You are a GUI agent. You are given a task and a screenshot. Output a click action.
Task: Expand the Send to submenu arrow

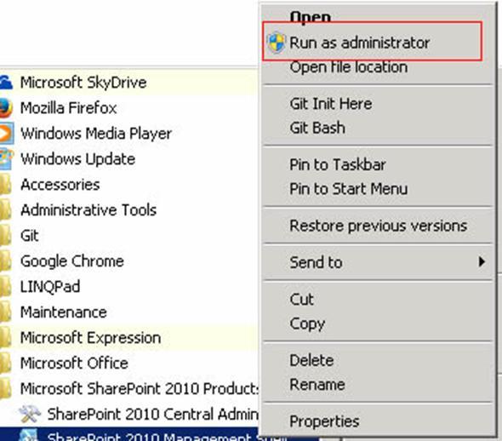[482, 262]
